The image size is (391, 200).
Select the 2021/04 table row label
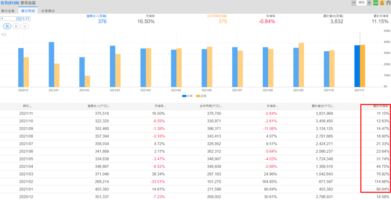pyautogui.click(x=26, y=167)
